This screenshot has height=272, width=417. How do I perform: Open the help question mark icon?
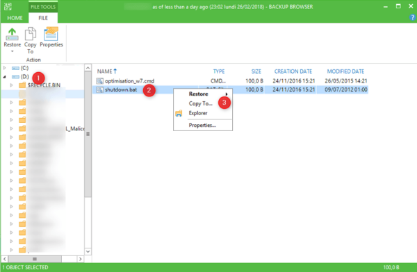click(412, 17)
